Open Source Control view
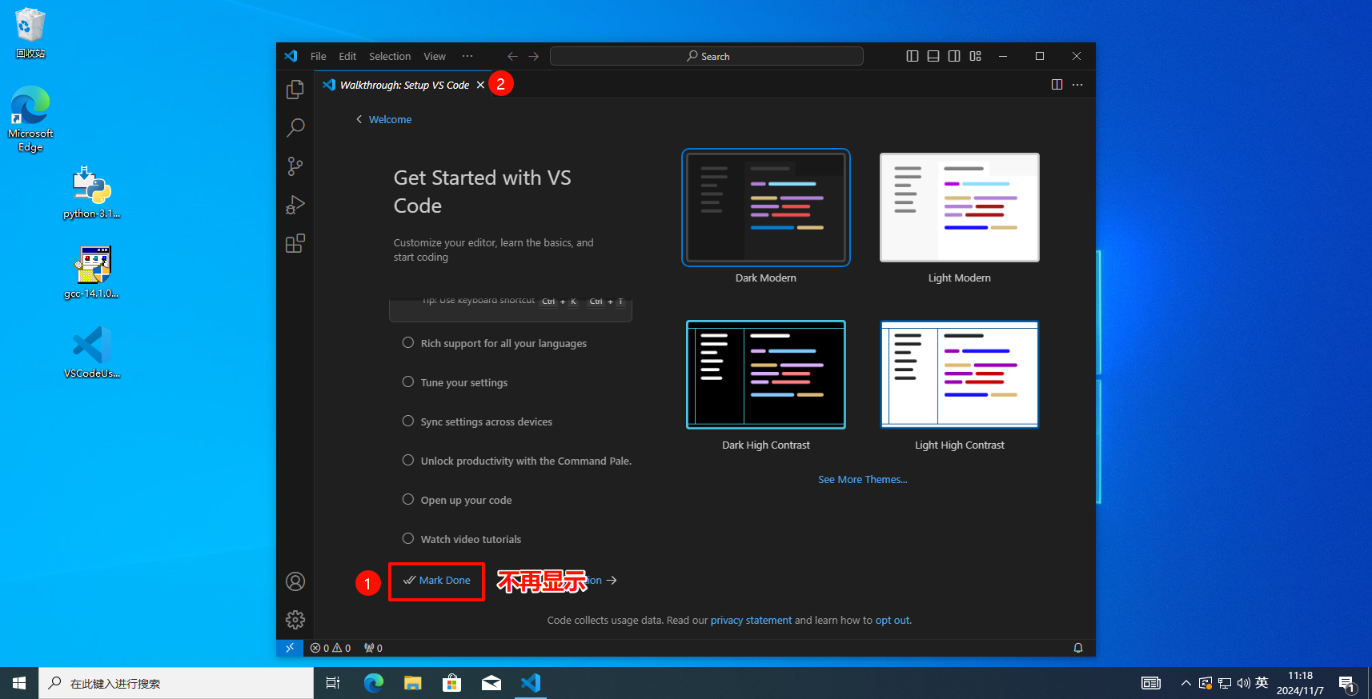1372x699 pixels. pyautogui.click(x=295, y=166)
